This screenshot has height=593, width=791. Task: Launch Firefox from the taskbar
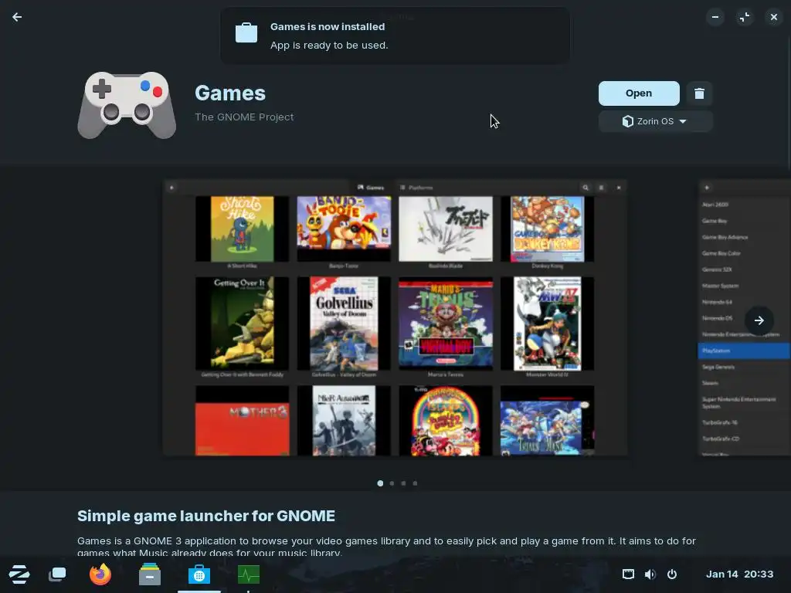coord(100,574)
